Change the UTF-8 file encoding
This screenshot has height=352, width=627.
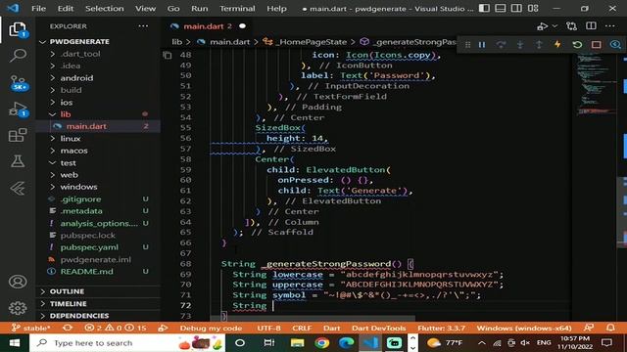click(x=268, y=329)
